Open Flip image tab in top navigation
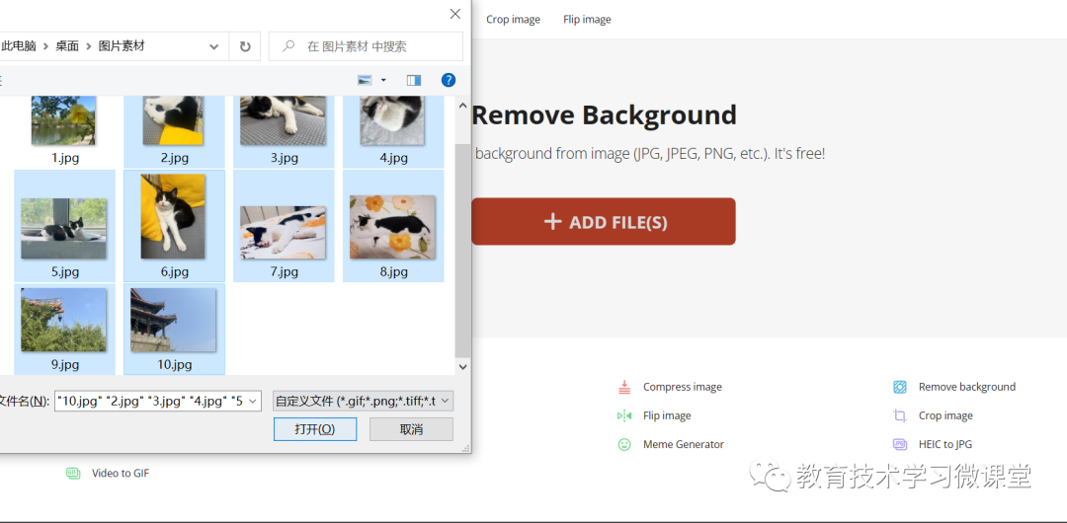 point(587,19)
